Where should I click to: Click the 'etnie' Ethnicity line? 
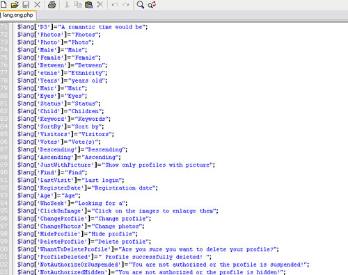[x=62, y=73]
